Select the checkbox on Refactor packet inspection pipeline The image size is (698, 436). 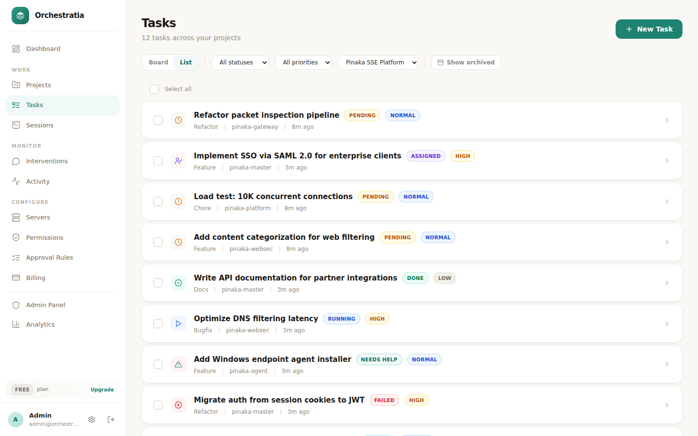(x=158, y=120)
